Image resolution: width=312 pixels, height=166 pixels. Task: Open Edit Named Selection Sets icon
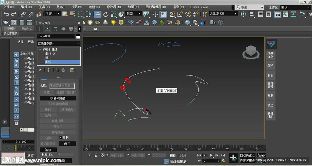205,14
